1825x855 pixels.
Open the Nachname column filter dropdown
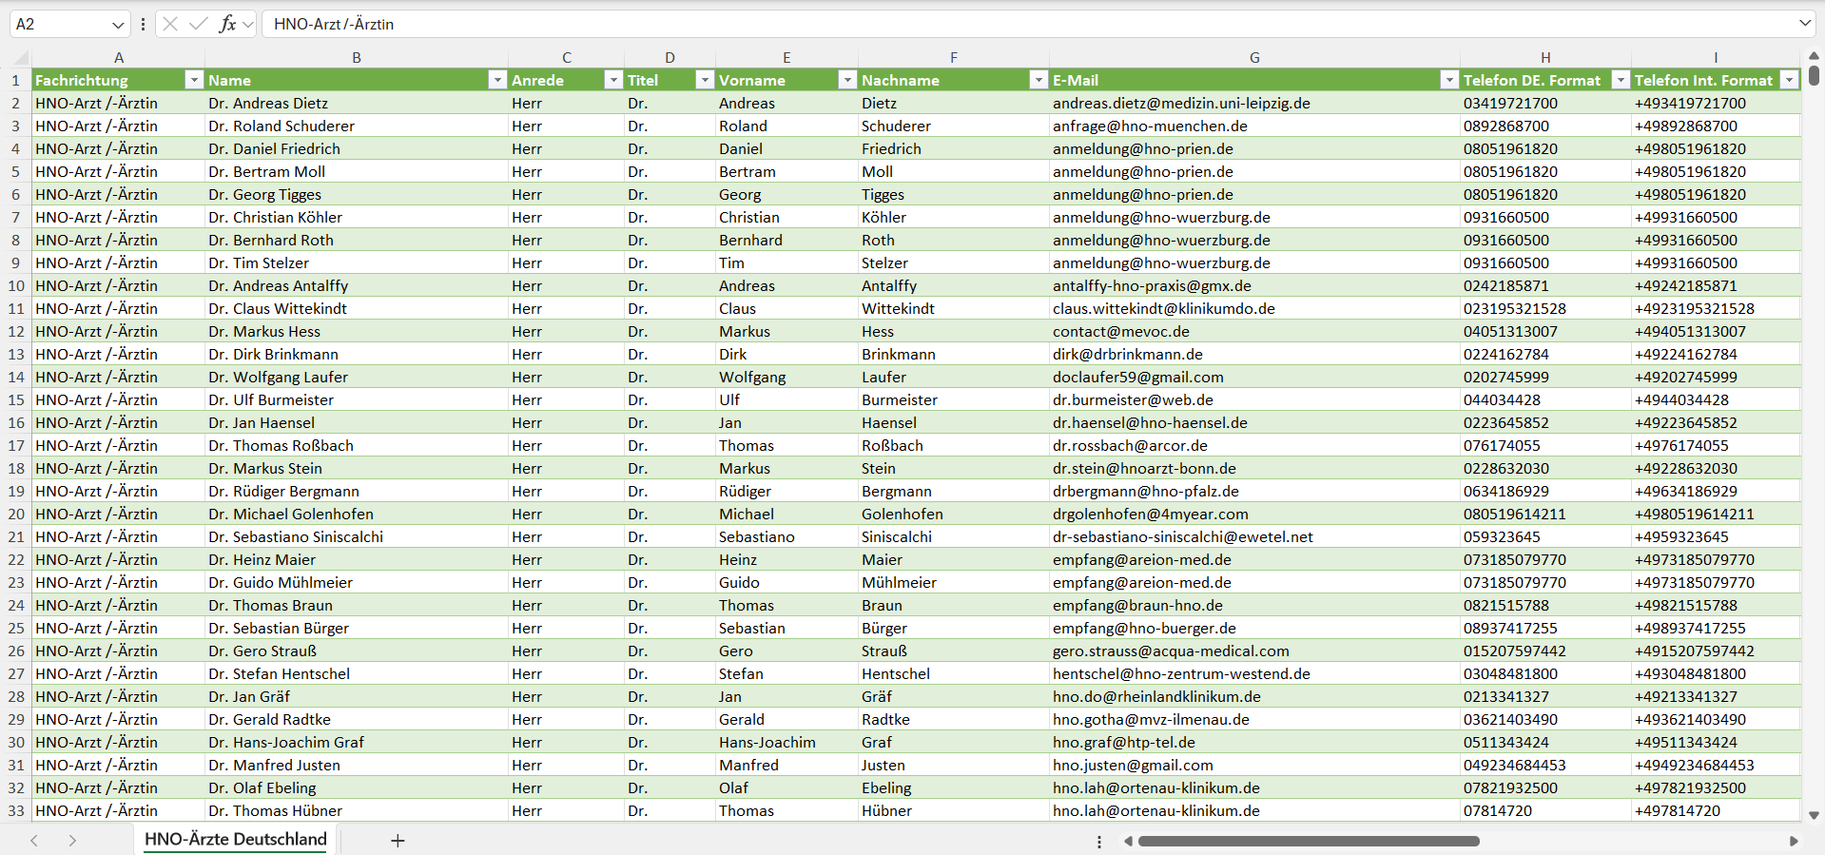coord(1039,80)
